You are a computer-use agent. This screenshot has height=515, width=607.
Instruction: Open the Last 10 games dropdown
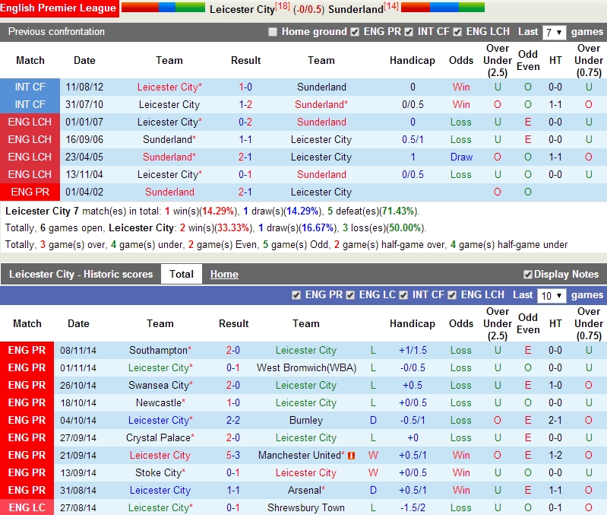pos(552,296)
